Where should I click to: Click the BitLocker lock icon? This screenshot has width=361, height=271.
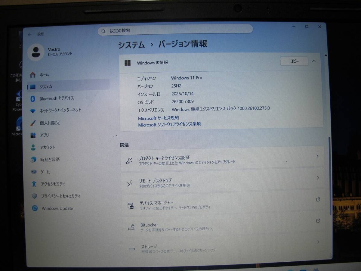point(131,227)
